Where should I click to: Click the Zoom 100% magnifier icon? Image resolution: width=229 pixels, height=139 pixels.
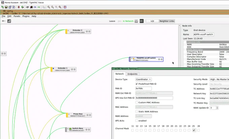tap(56, 7)
